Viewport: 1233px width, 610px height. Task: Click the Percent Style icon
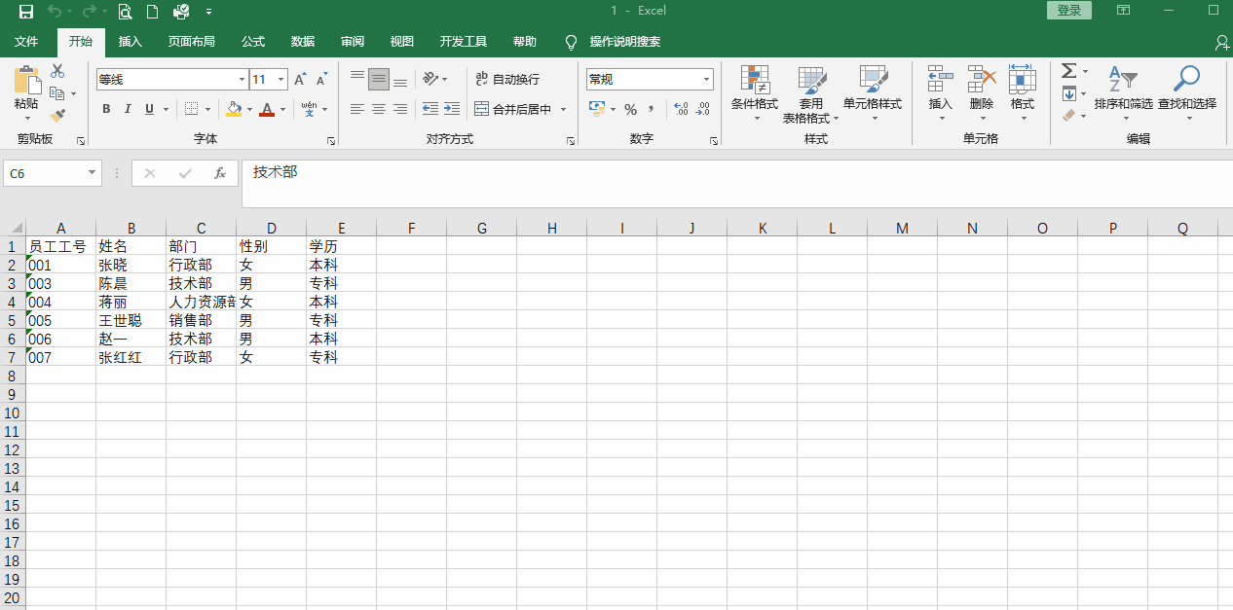[630, 109]
